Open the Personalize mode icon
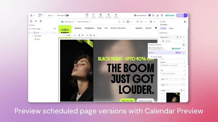Image resolution: width=218 pixels, height=122 pixels. (x=108, y=15)
